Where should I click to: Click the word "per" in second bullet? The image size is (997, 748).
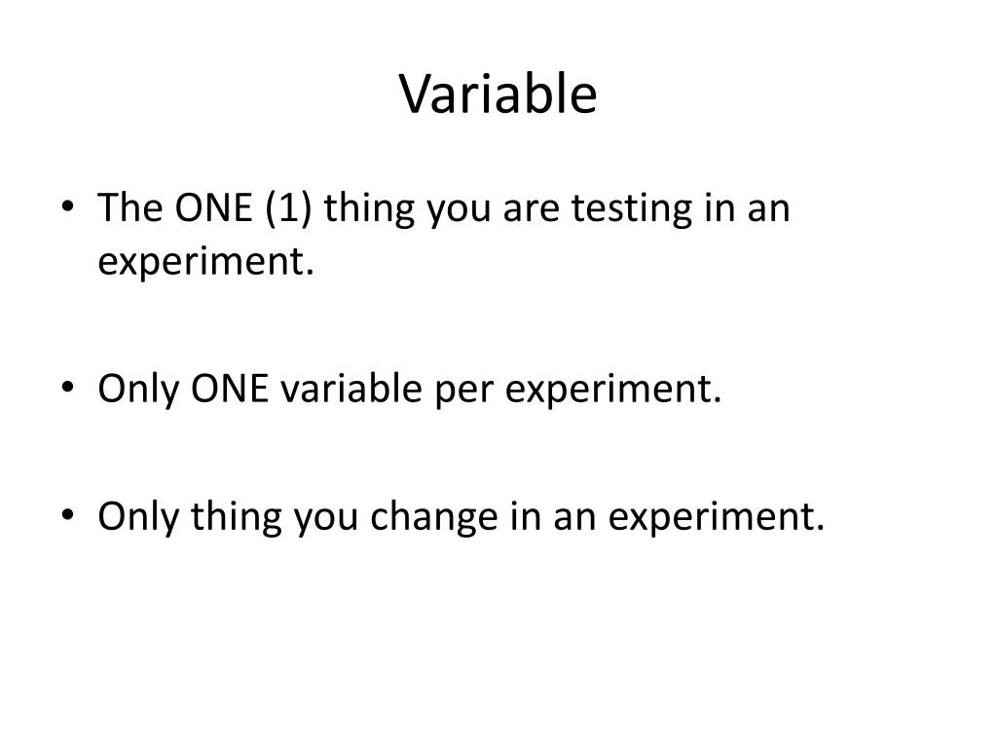[464, 392]
